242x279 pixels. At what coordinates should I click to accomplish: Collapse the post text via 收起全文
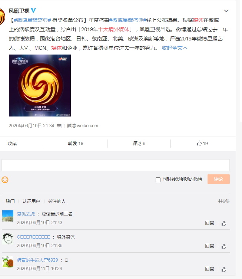pos(174,48)
